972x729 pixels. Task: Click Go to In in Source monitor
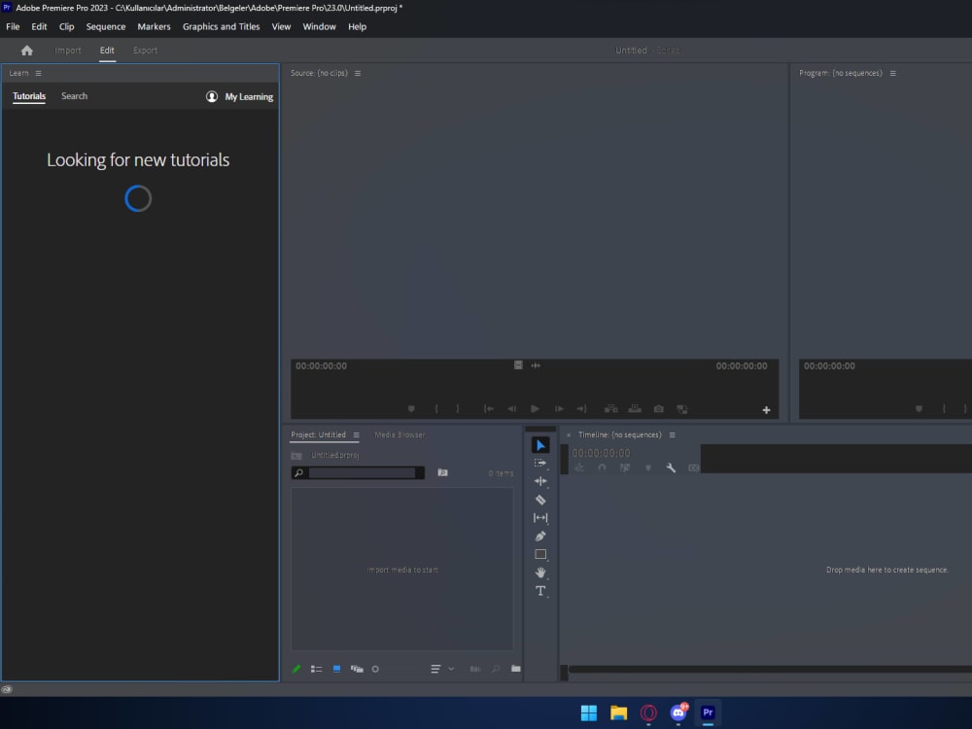point(489,409)
